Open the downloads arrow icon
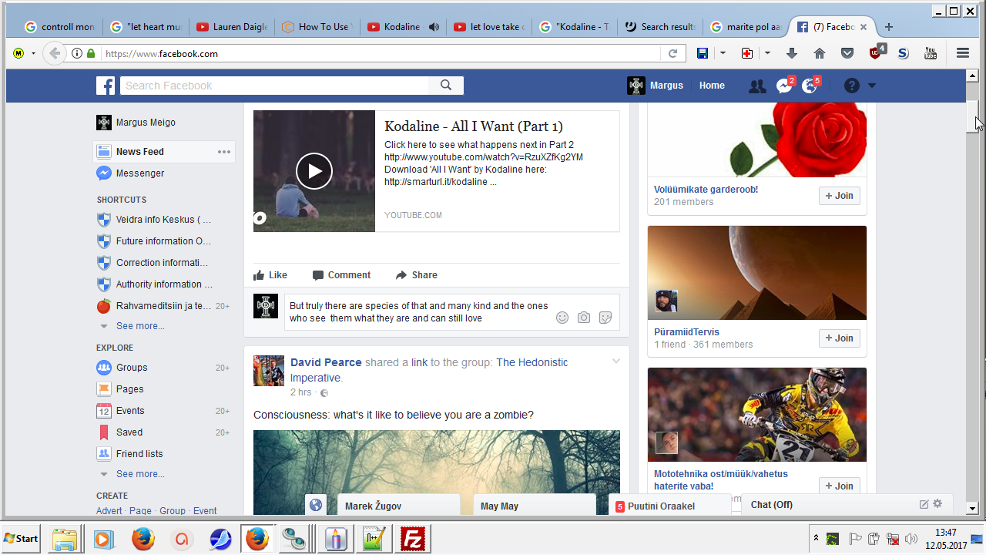 (792, 53)
